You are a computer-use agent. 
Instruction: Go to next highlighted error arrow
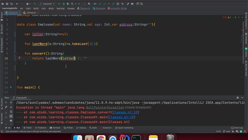pyautogui.click(x=242, y=17)
